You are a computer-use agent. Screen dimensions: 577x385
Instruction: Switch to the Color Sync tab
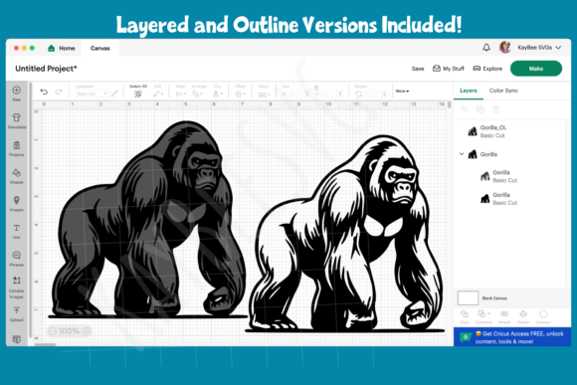tap(503, 91)
